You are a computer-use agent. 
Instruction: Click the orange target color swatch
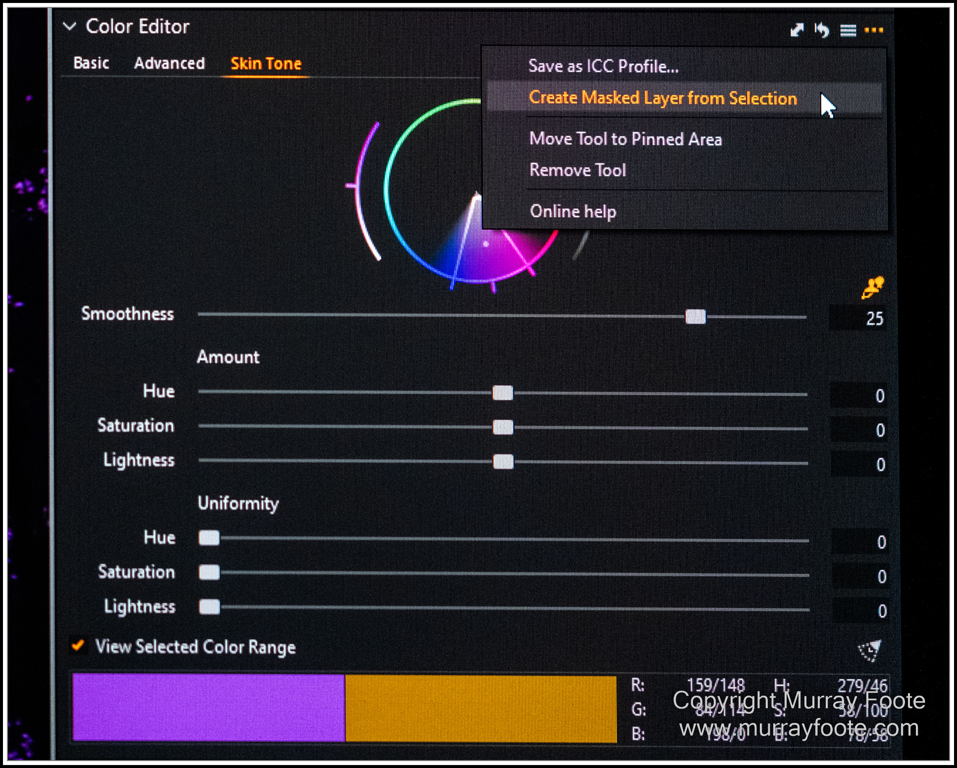[x=480, y=709]
